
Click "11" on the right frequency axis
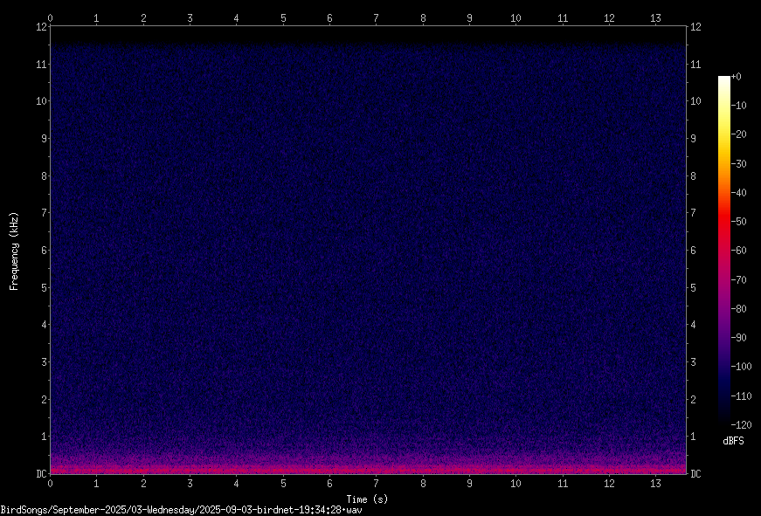pyautogui.click(x=695, y=64)
